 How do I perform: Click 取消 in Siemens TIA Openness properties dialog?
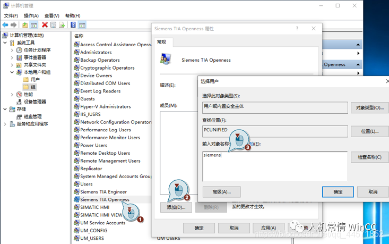[x=234, y=228]
